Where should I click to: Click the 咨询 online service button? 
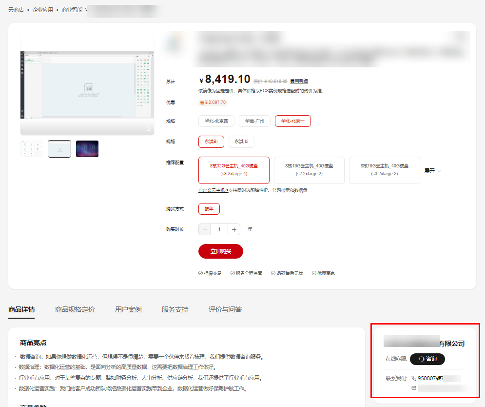click(427, 359)
